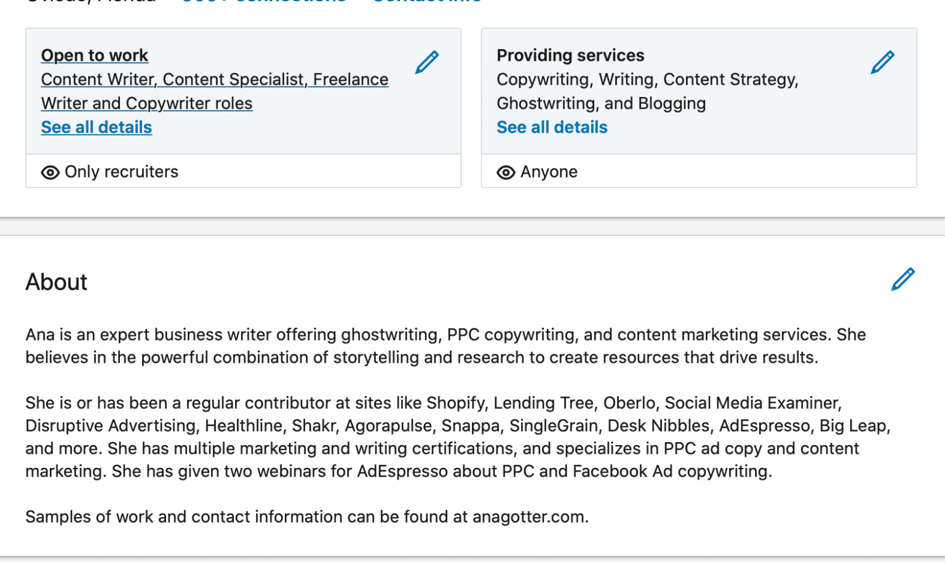Click the paragraph starting Ana is an expert
This screenshot has width=945, height=562.
point(445,335)
